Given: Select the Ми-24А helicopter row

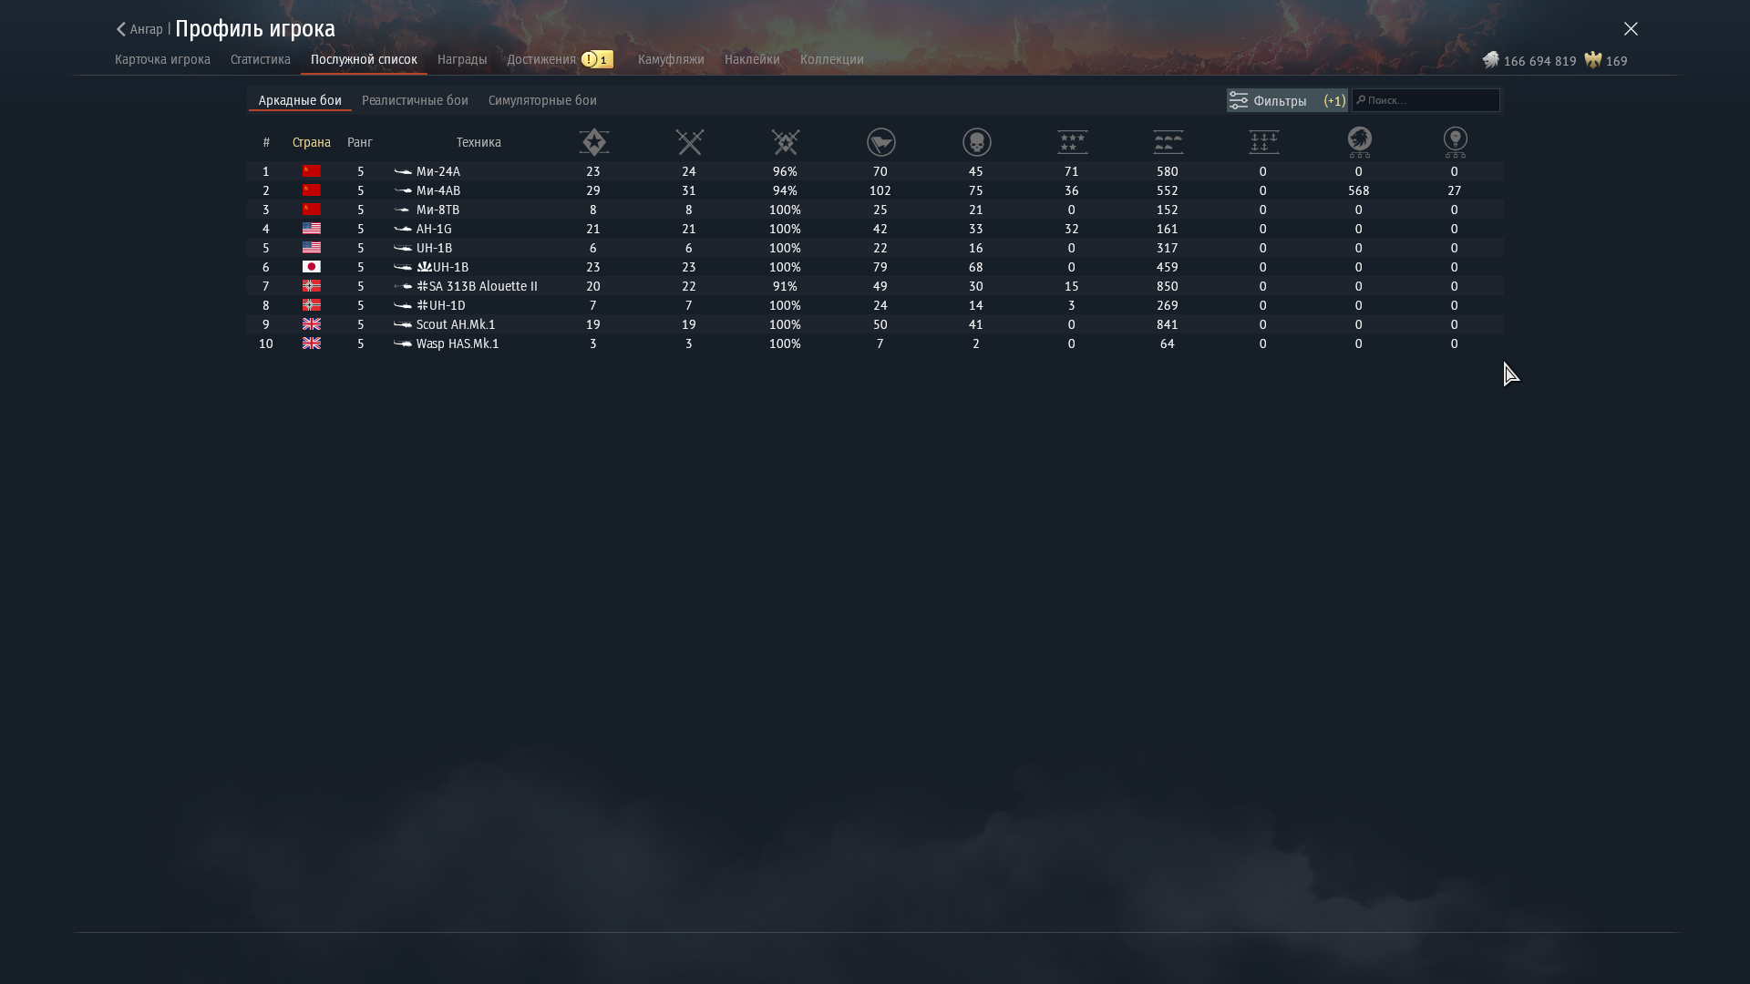Looking at the screenshot, I should pyautogui.click(x=437, y=171).
